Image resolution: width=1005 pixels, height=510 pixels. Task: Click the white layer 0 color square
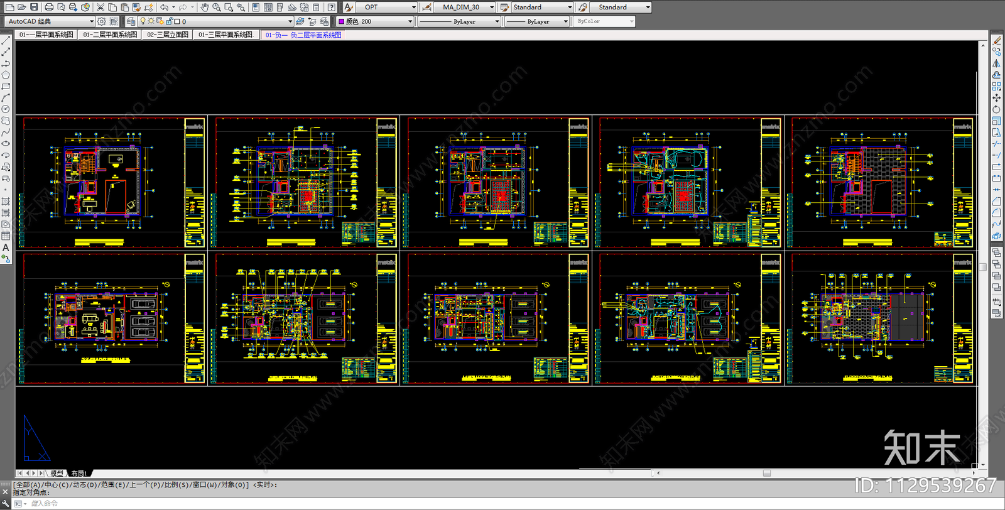pos(177,21)
